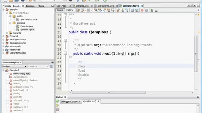The image size is (202, 113).
Task: Minimize the Output panel
Action: (198, 97)
